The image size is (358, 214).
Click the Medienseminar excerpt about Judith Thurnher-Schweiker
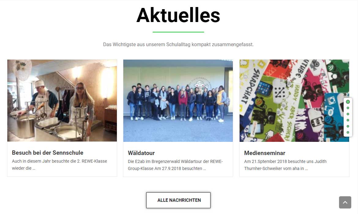(x=285, y=165)
